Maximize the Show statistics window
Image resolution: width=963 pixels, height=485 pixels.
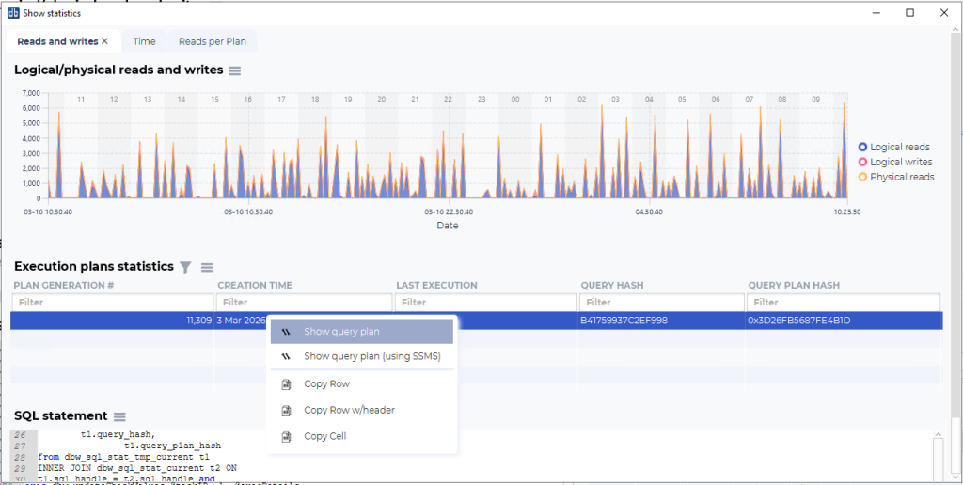tap(910, 13)
